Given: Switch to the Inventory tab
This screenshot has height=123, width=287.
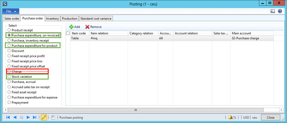Looking at the screenshot, I should (x=52, y=18).
